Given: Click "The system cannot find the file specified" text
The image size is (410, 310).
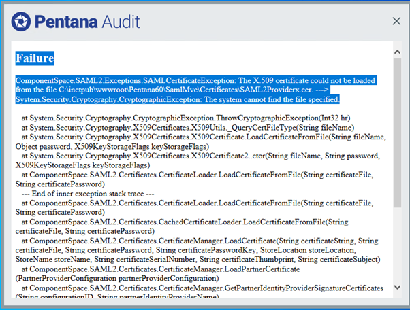Looking at the screenshot, I should [272, 99].
